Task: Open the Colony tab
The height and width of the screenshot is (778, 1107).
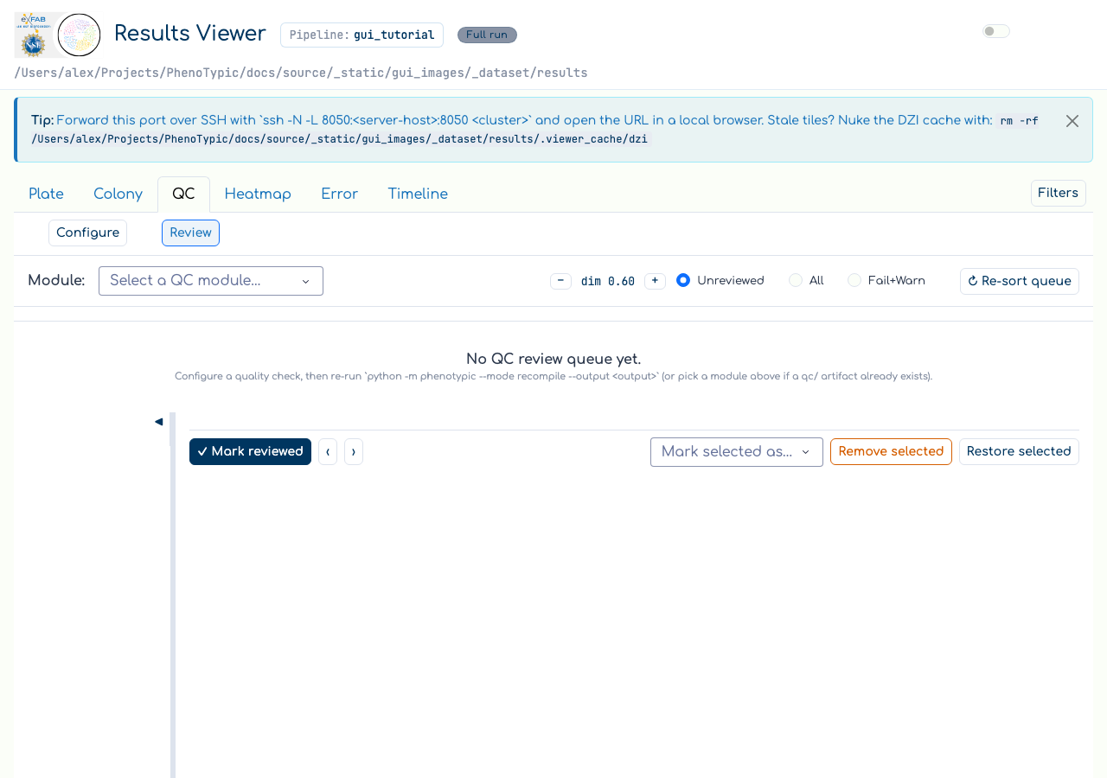Action: (x=118, y=194)
